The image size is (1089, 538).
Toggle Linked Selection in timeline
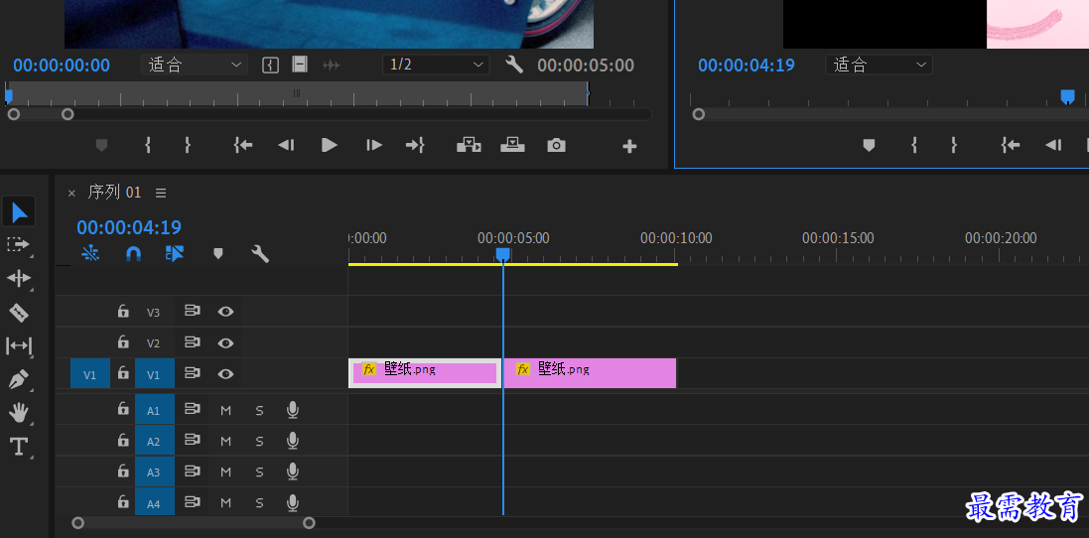click(175, 254)
